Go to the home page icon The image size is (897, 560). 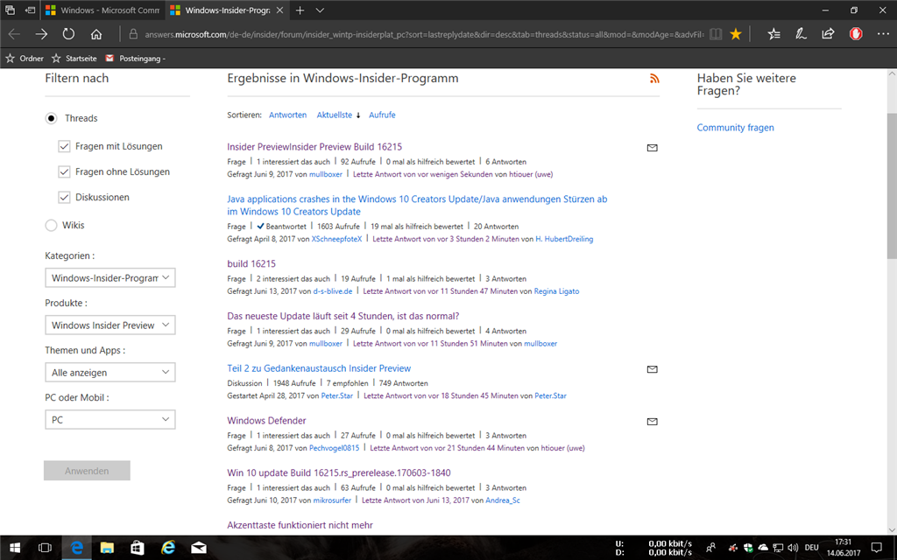tap(96, 34)
